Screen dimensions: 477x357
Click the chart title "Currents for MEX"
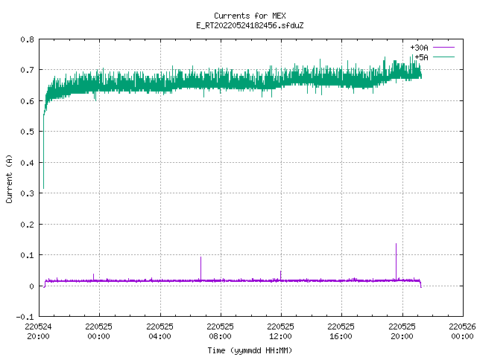pyautogui.click(x=250, y=16)
